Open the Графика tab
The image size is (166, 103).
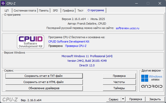pyautogui.click(x=68, y=11)
